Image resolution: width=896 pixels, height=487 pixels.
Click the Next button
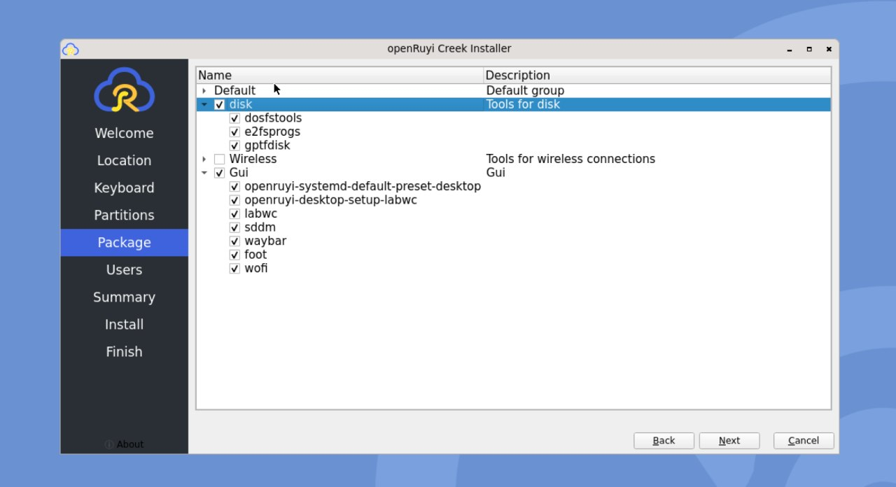(729, 440)
